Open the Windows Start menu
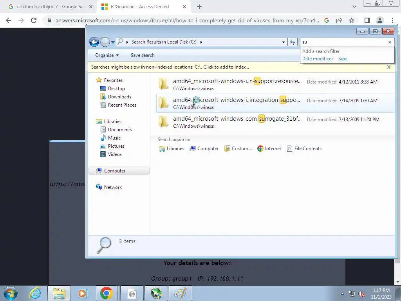 (x=11, y=293)
